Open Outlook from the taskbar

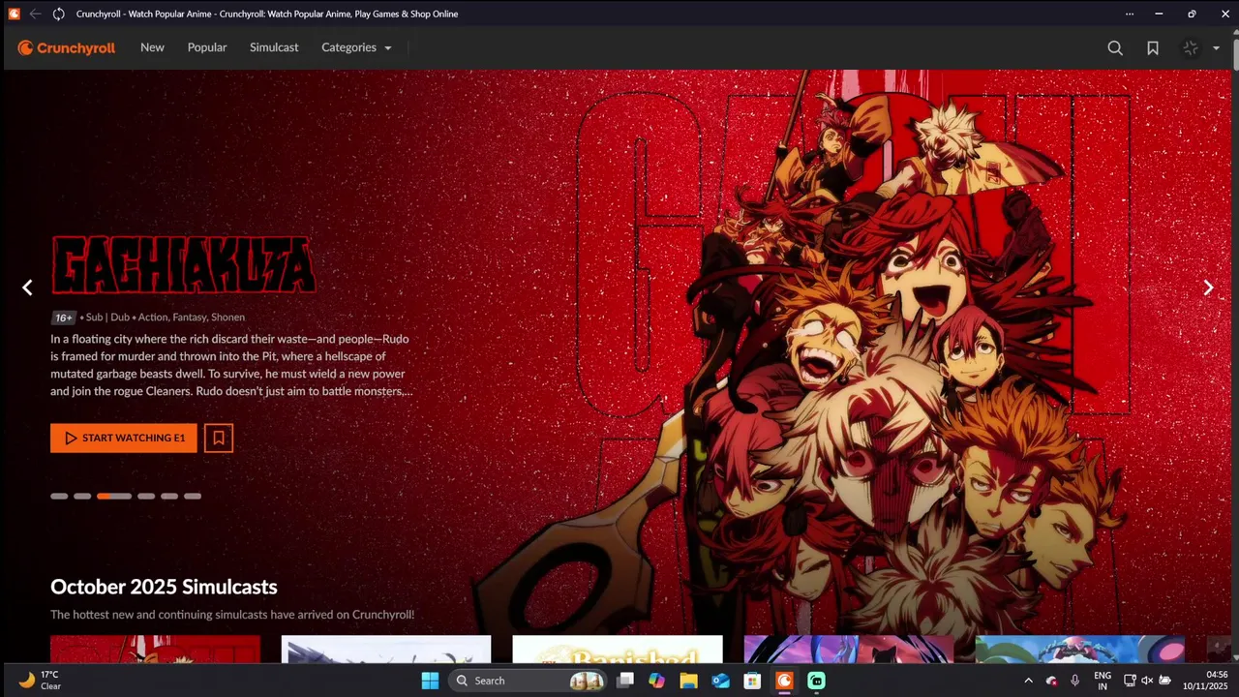coord(720,681)
